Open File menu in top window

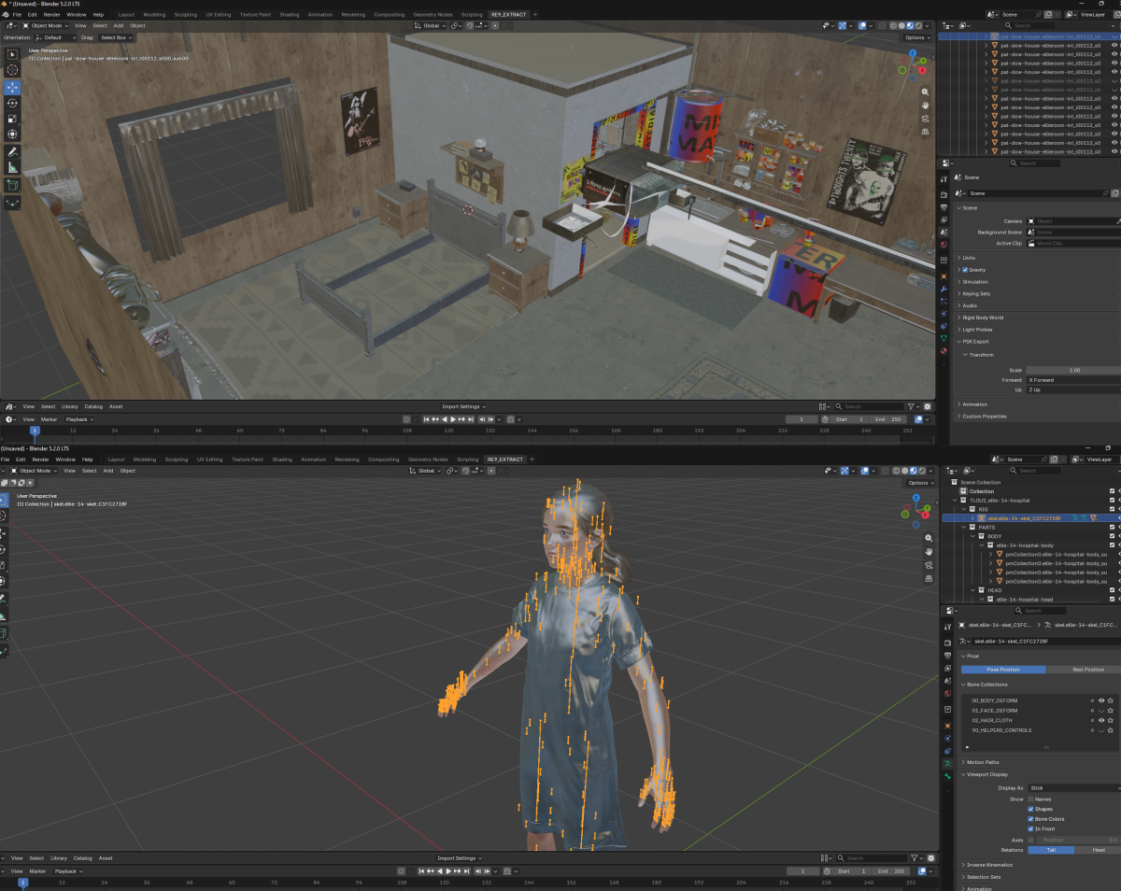tap(17, 15)
